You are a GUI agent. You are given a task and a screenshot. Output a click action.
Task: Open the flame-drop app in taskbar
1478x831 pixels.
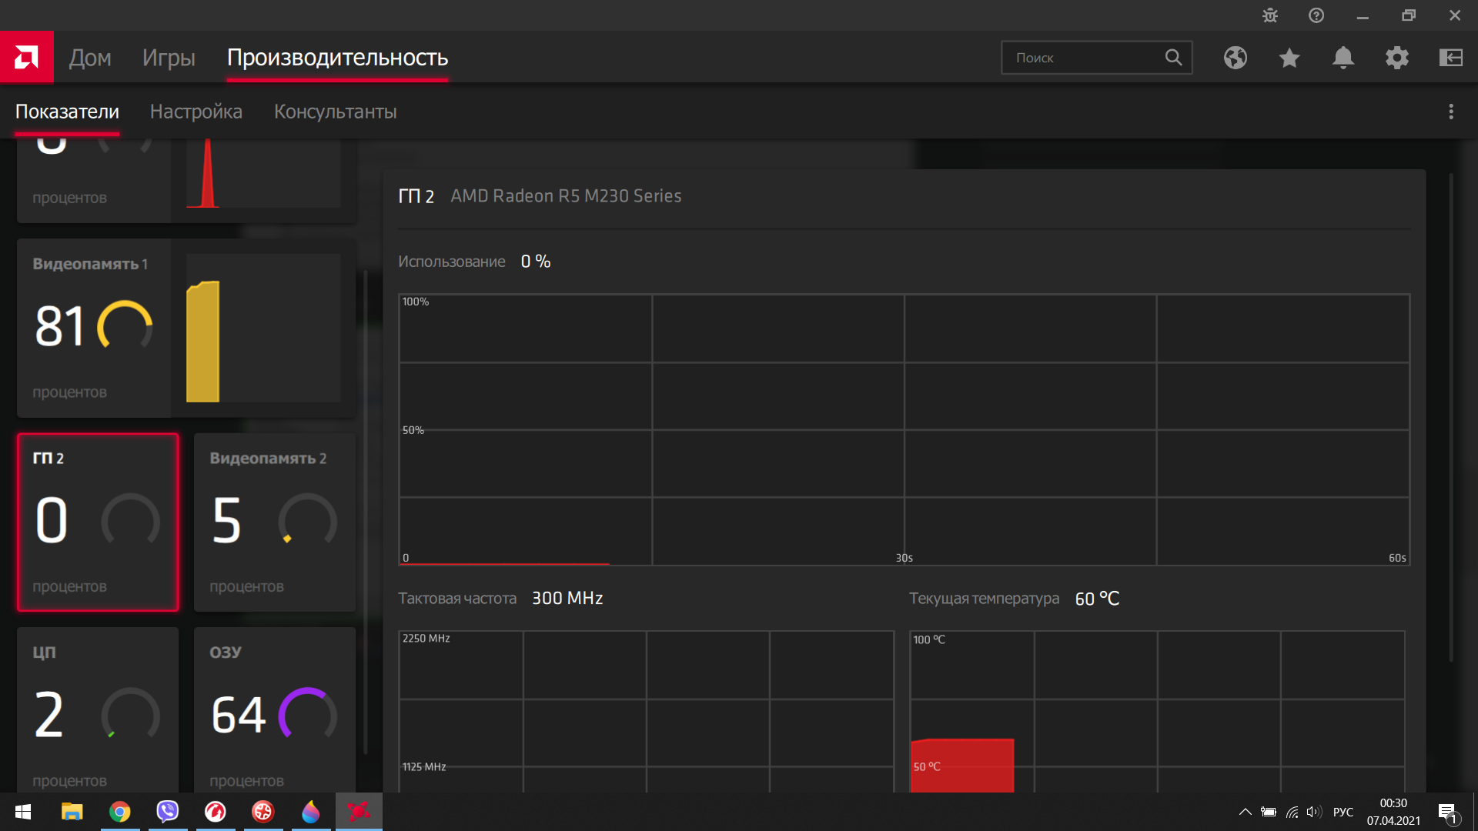pyautogui.click(x=311, y=812)
